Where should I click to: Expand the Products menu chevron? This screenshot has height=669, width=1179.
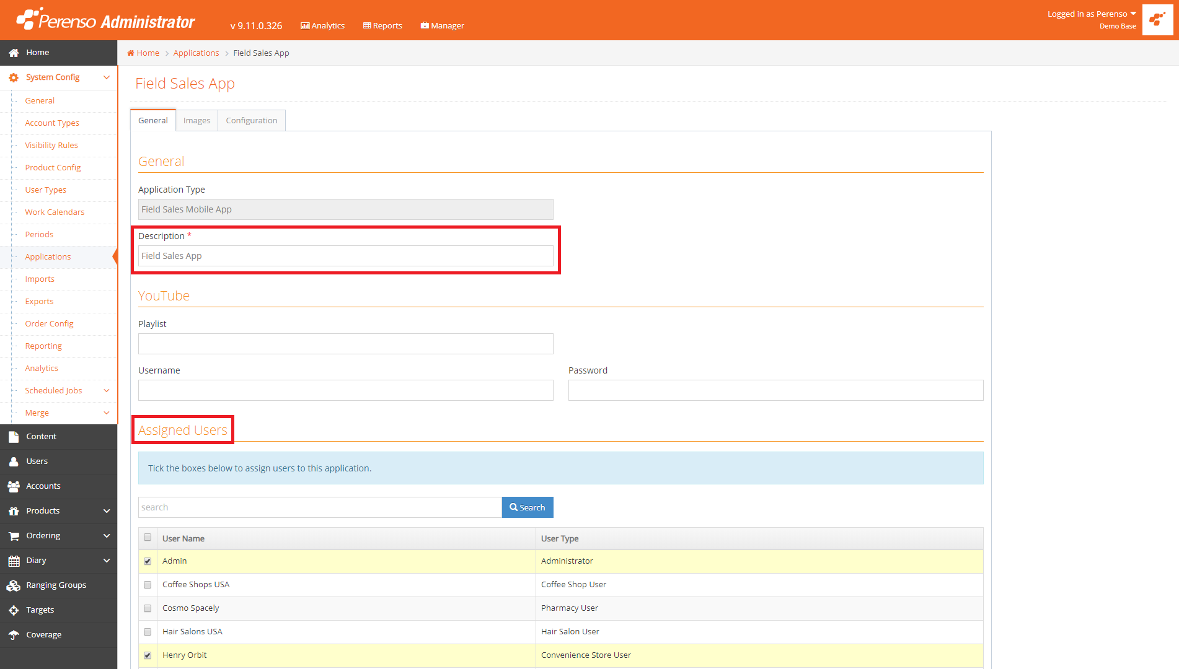coord(107,511)
